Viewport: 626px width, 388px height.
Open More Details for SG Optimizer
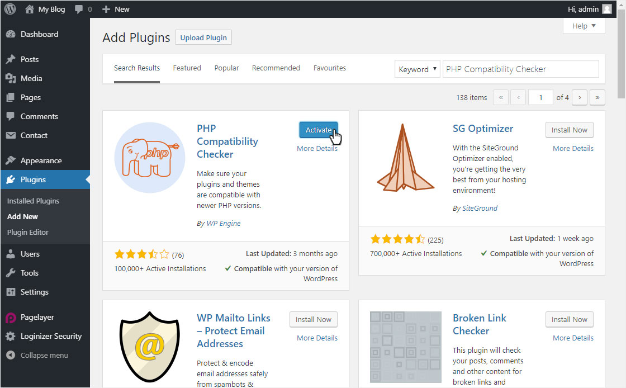point(573,149)
